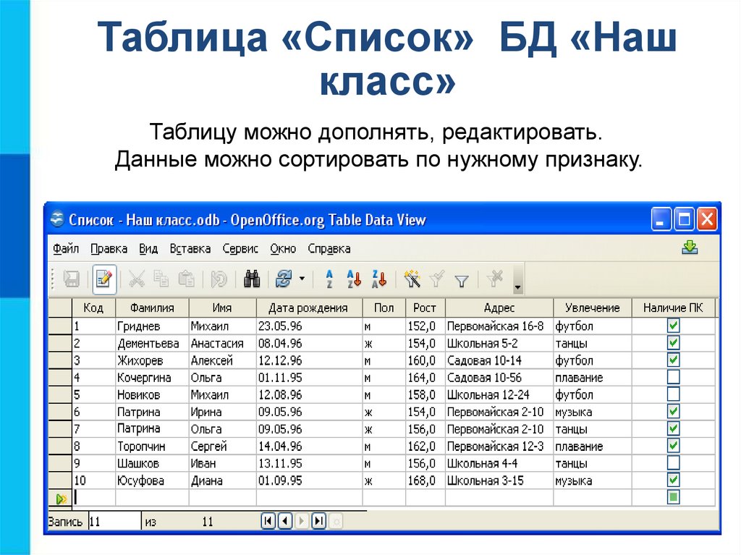Open the Сервис menu
The height and width of the screenshot is (555, 741).
point(240,249)
